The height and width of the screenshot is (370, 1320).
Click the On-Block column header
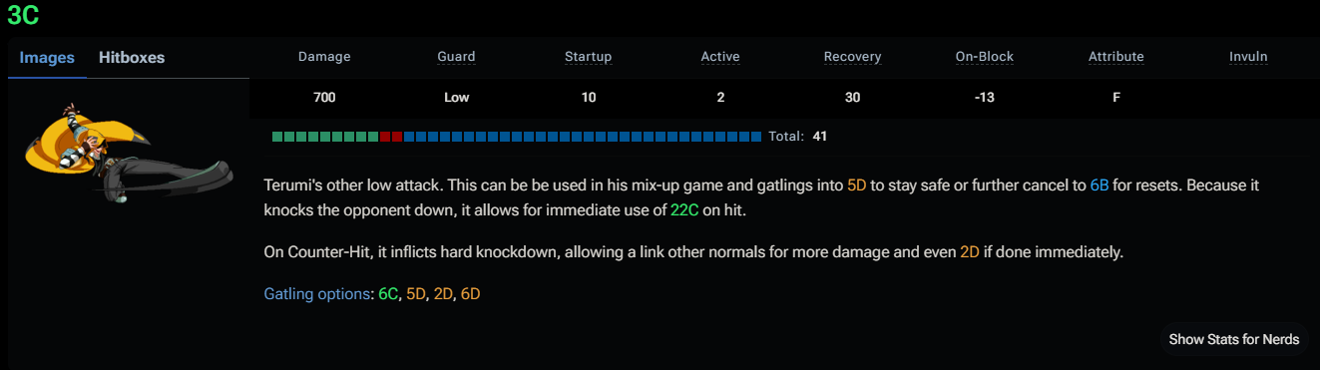(984, 57)
